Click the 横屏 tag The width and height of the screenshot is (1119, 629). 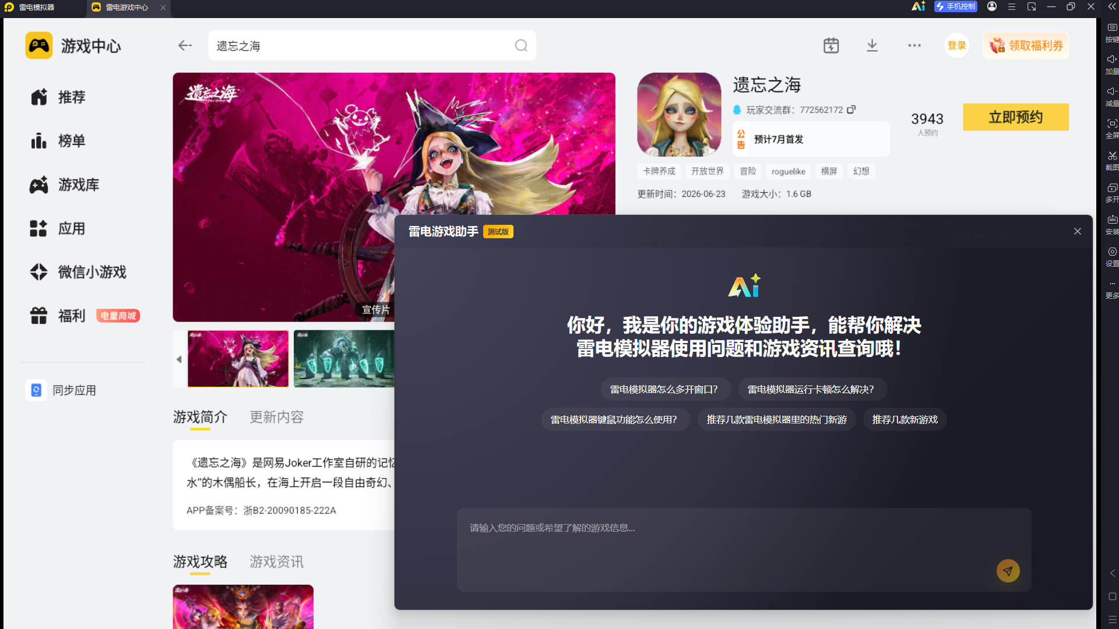tap(829, 171)
